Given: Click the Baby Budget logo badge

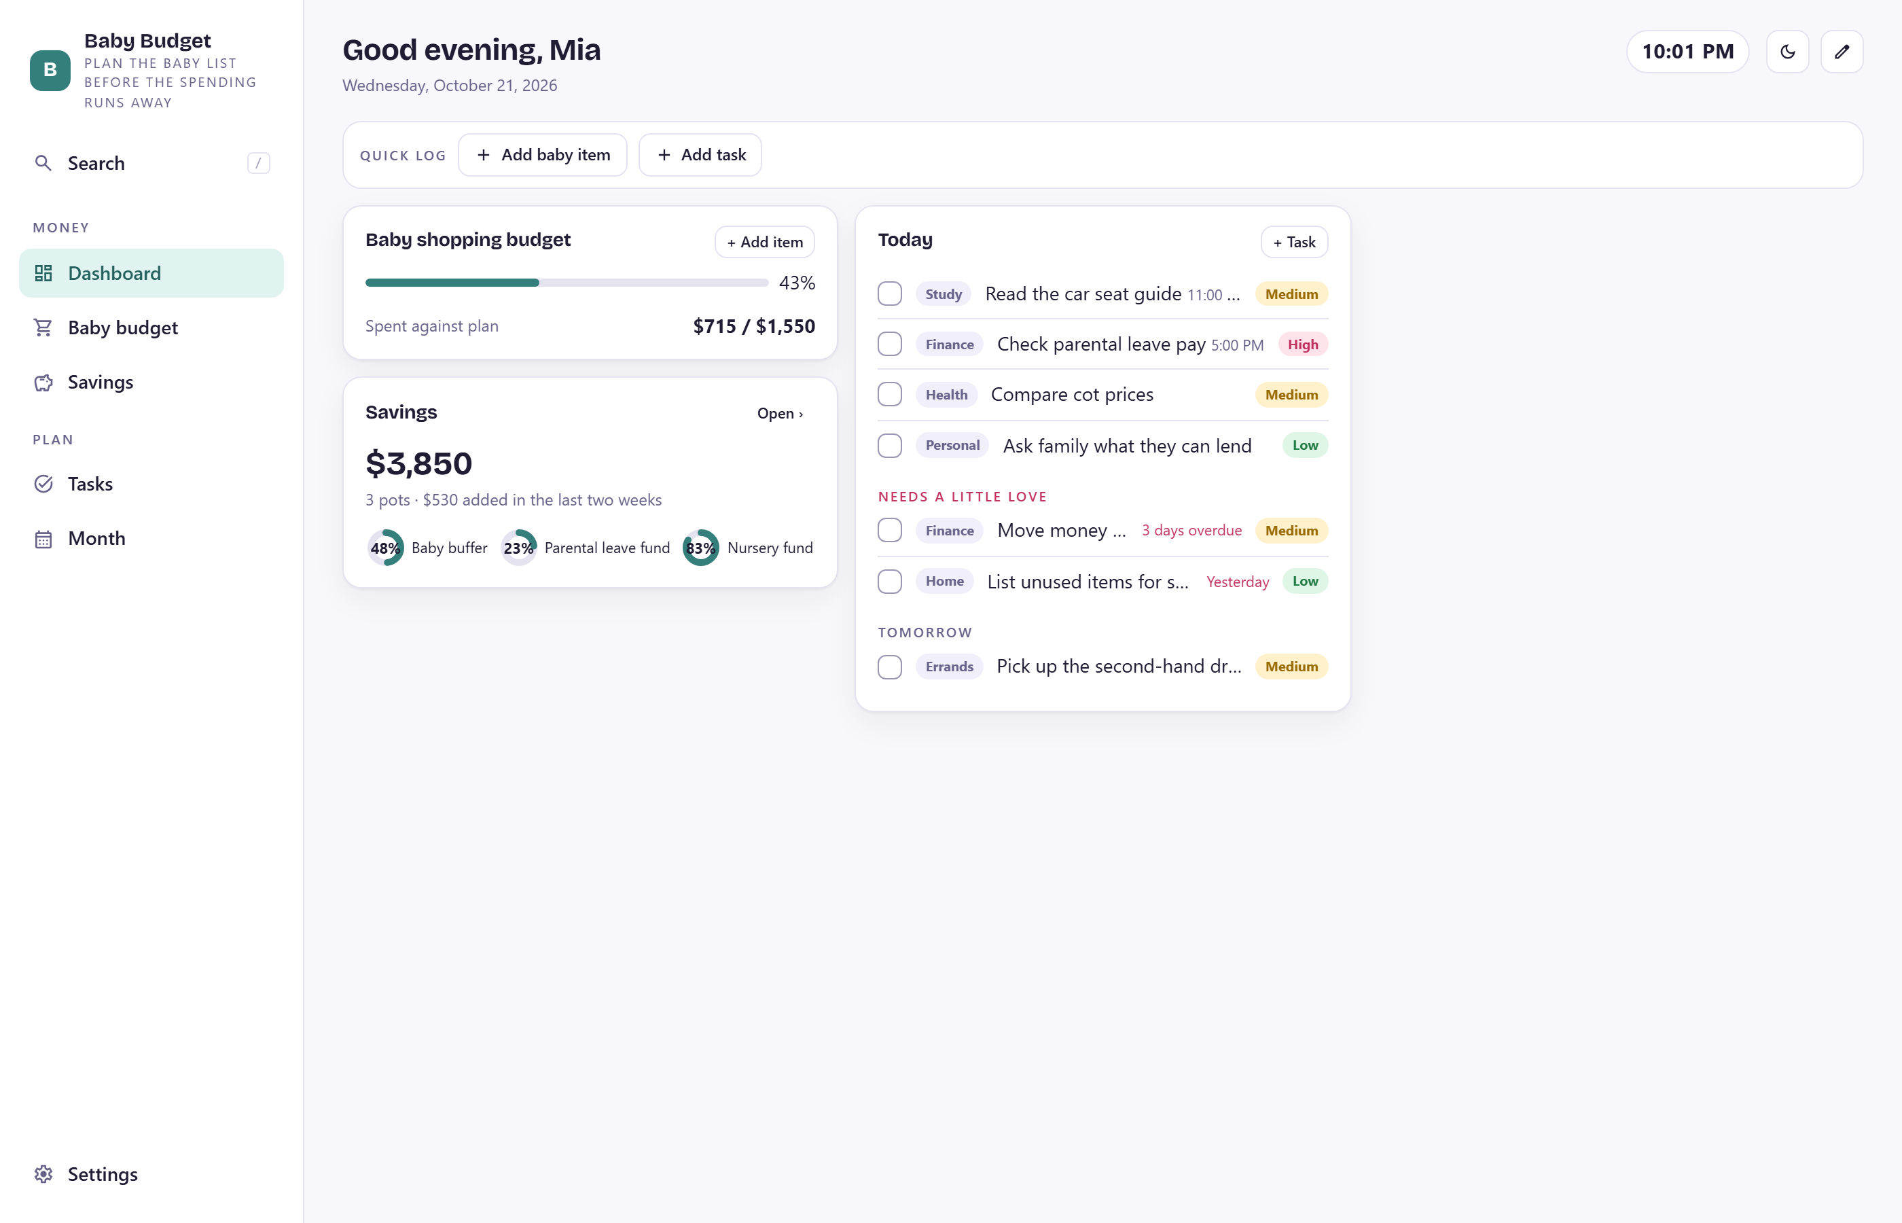Looking at the screenshot, I should pyautogui.click(x=50, y=71).
